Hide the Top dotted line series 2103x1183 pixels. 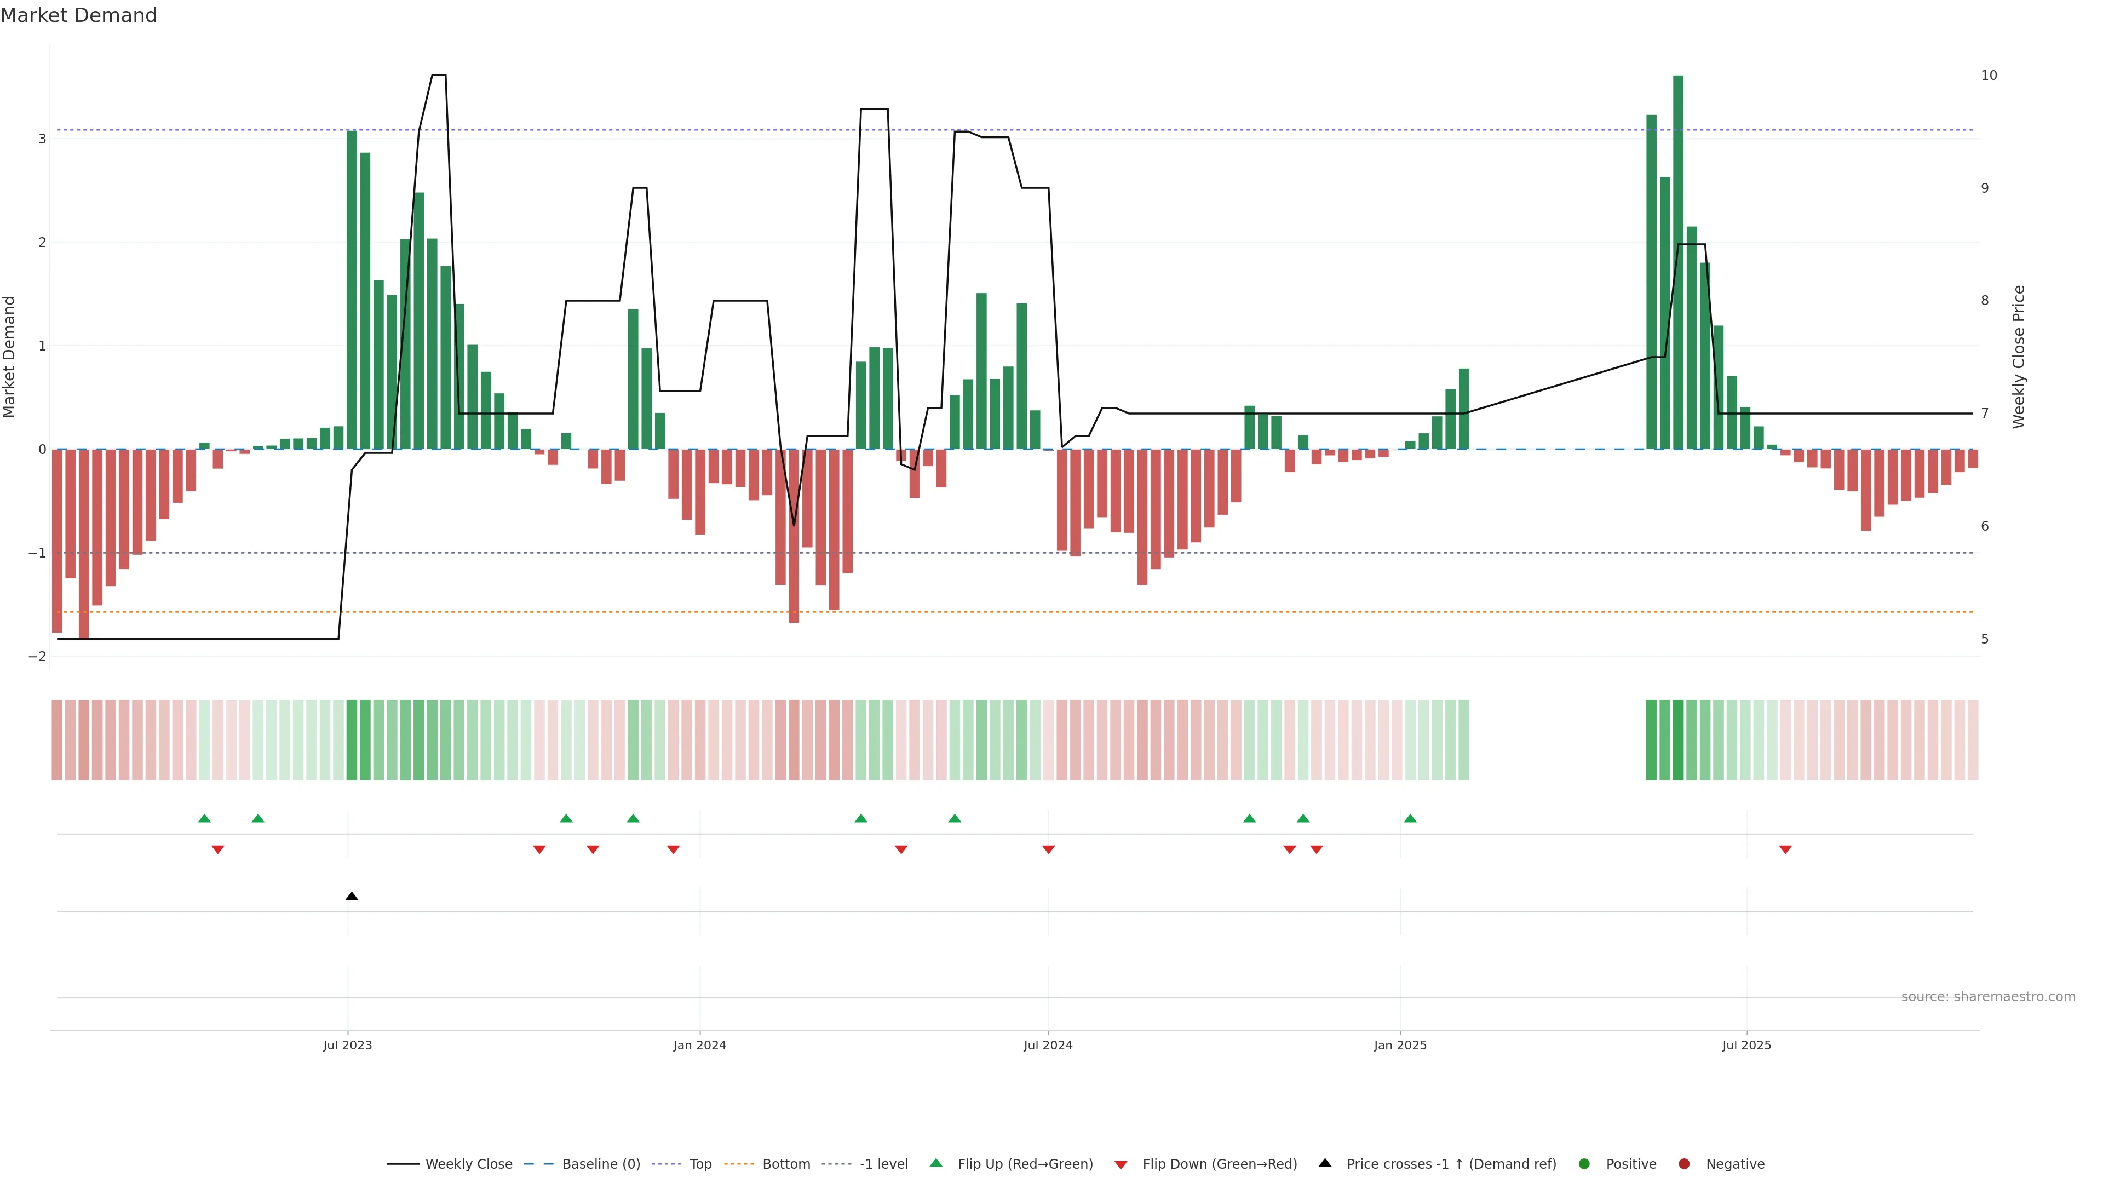pyautogui.click(x=700, y=1164)
